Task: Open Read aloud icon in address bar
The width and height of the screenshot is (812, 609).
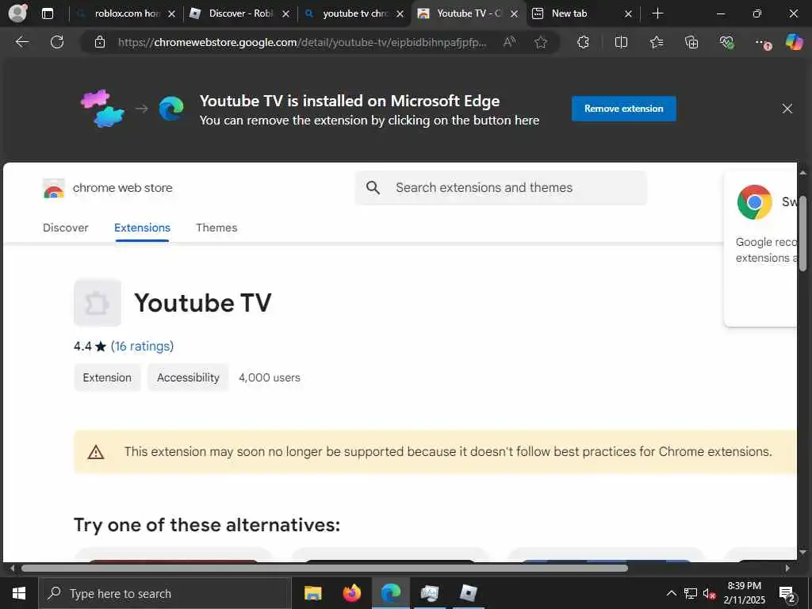Action: click(x=509, y=42)
